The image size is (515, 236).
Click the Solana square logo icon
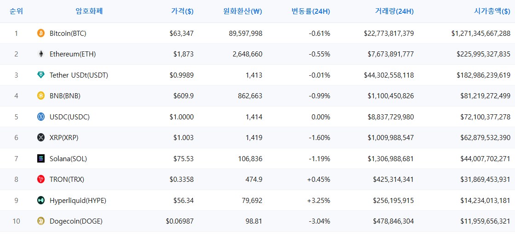click(41, 159)
